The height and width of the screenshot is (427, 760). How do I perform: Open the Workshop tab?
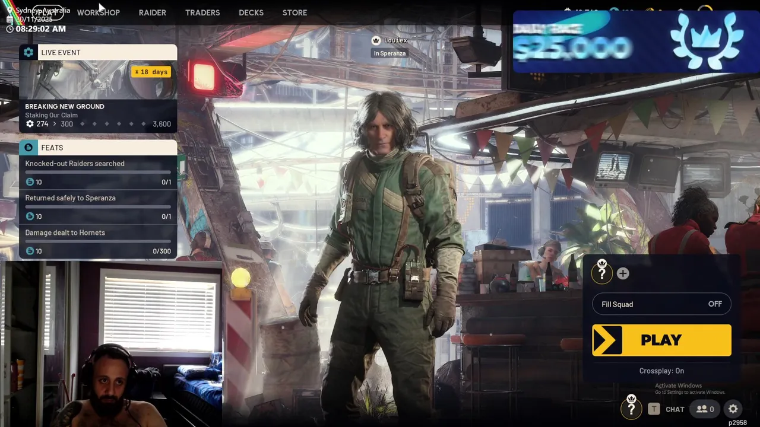98,12
